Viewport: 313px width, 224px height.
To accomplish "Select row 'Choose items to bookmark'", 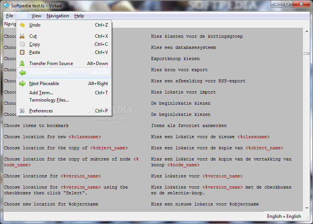I will 36,125.
